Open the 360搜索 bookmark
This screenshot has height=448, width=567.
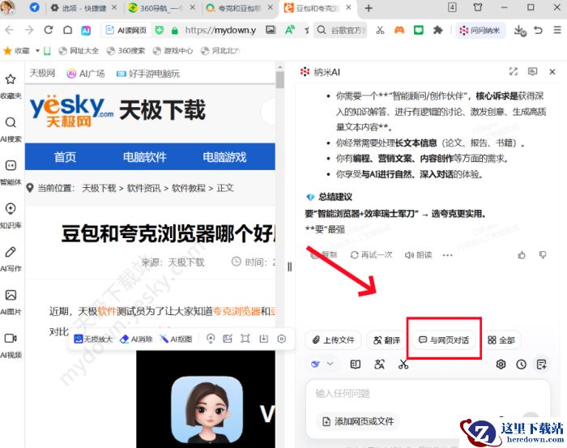pos(126,51)
